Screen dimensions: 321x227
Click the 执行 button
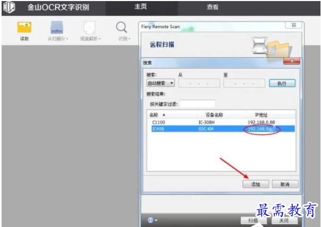coord(282,83)
